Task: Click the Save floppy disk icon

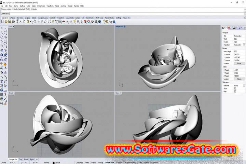Action: pos(10,22)
